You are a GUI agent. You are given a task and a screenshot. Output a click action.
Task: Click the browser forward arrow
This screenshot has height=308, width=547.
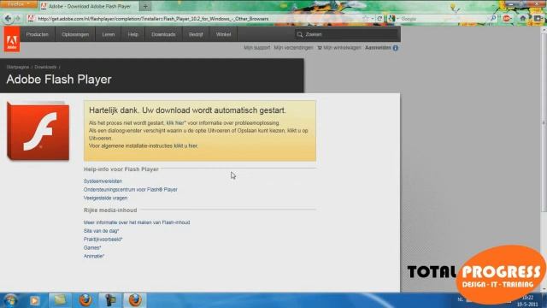click(x=17, y=19)
